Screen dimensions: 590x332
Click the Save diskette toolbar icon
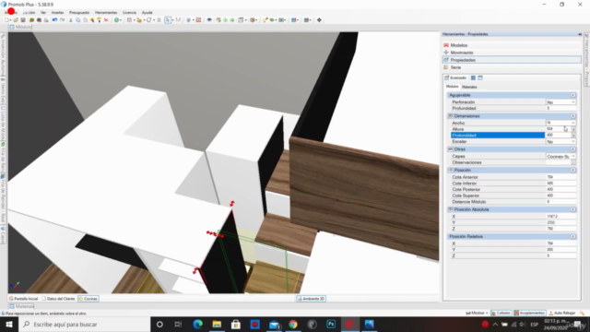coord(23,20)
